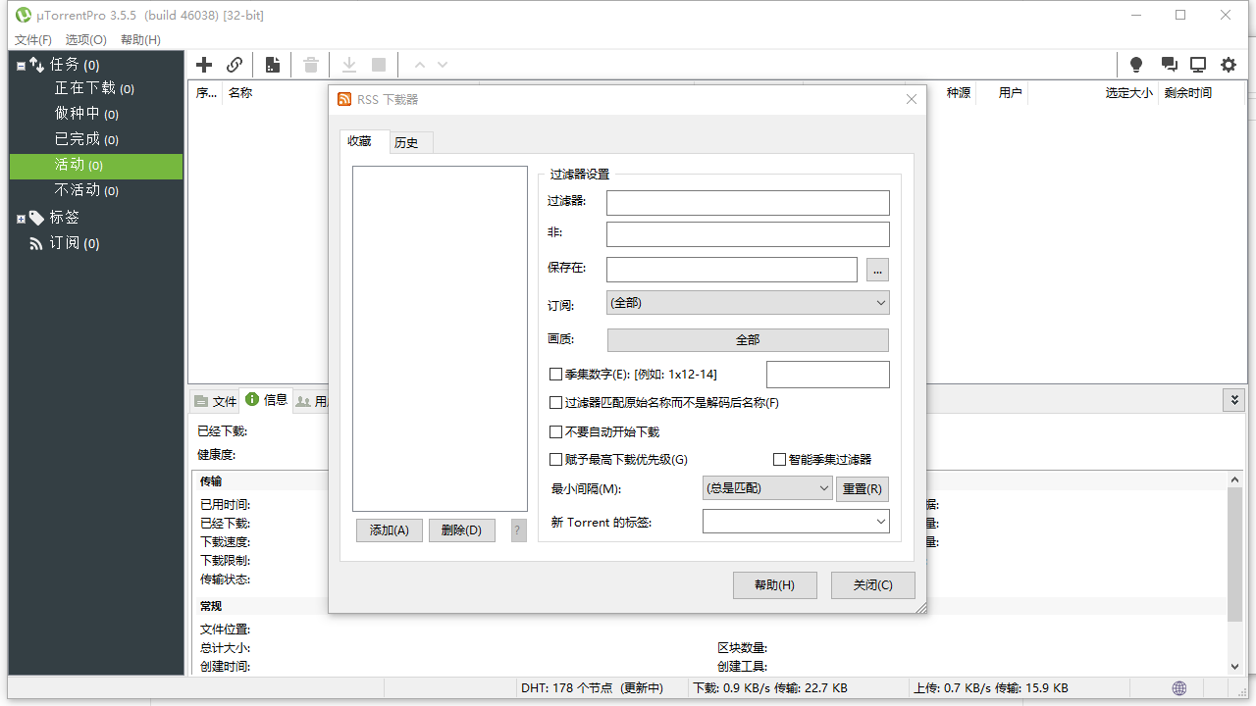This screenshot has width=1256, height=706.
Task: Open the 最小间隔 (总是匹配) dropdown
Action: pos(768,488)
